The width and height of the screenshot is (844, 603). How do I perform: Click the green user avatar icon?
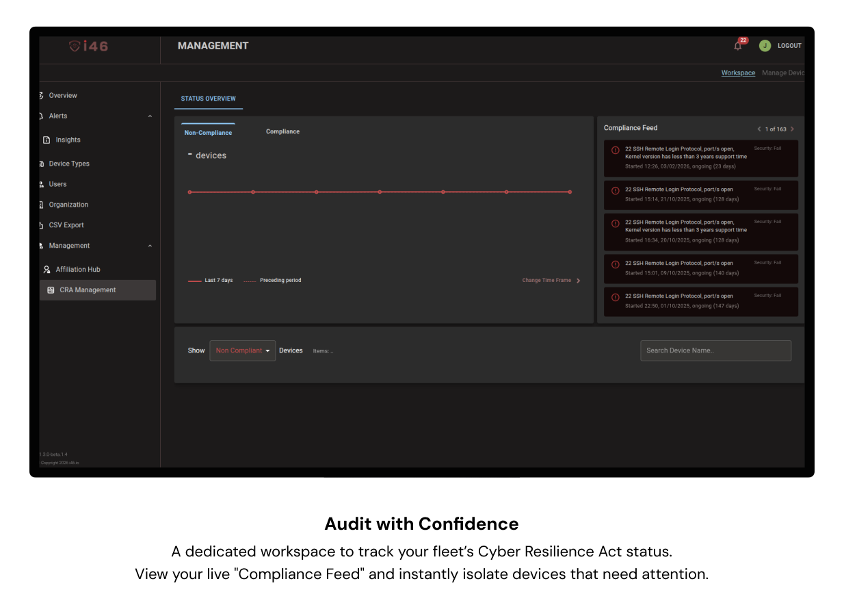[x=765, y=46]
